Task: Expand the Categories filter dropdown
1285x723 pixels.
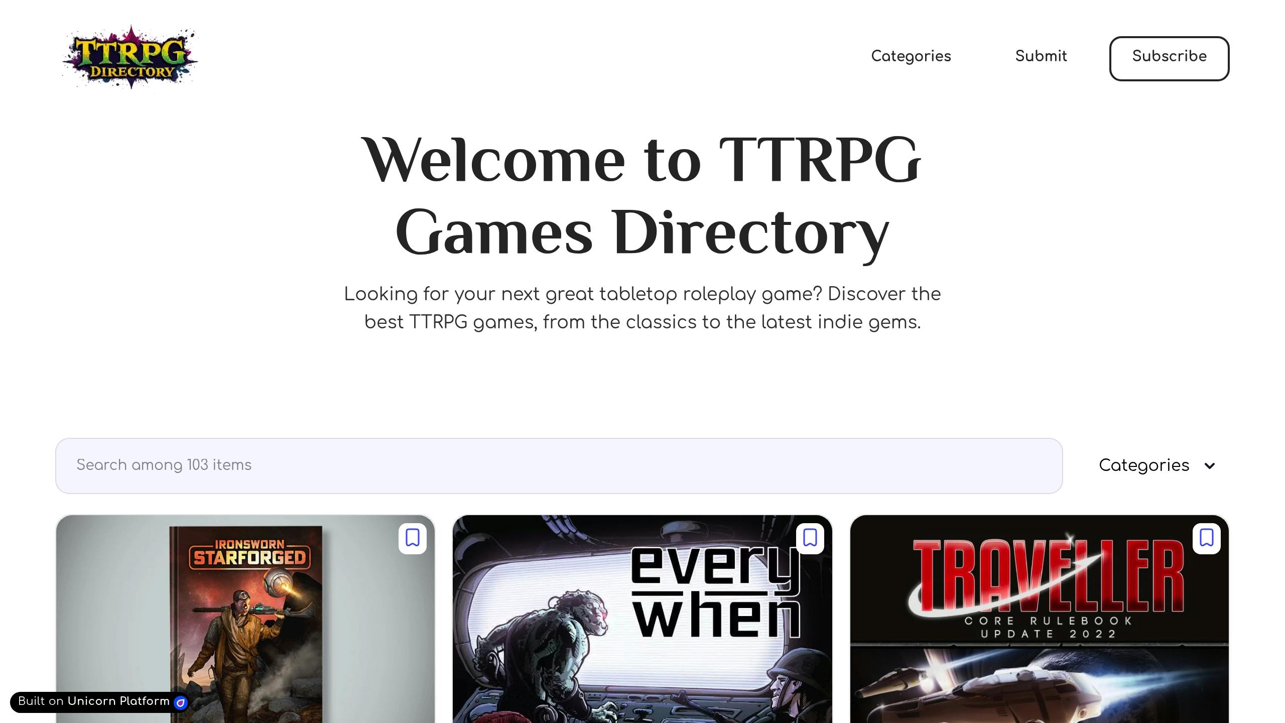Action: (x=1158, y=465)
